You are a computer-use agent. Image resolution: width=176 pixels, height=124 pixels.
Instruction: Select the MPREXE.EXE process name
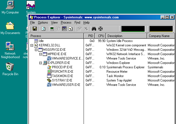point(57,54)
